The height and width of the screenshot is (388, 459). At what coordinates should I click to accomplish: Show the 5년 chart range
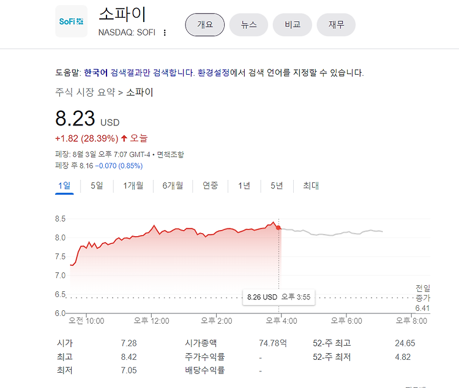point(277,185)
